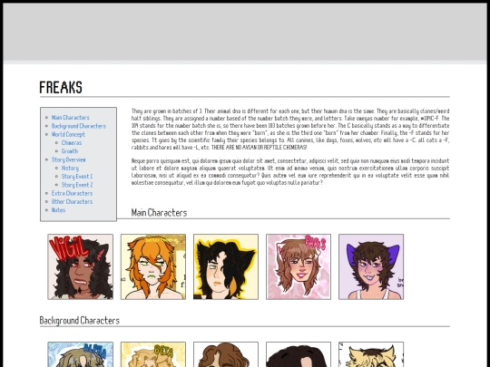Follow the Growth sub-link
The height and width of the screenshot is (367, 490).
[x=70, y=151]
